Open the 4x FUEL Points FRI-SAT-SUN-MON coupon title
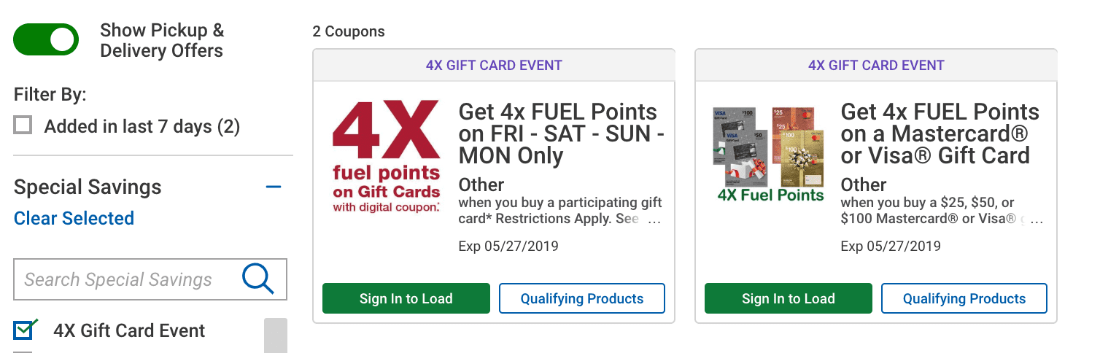This screenshot has height=353, width=1100. click(x=561, y=133)
